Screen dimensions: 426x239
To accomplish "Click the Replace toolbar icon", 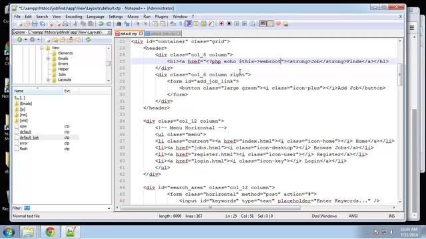I will (x=127, y=24).
